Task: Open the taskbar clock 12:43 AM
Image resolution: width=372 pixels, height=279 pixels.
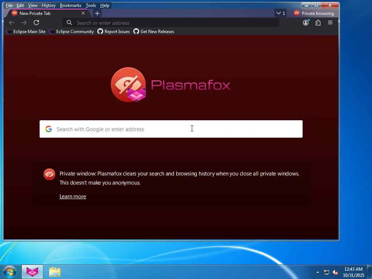Action: (353, 272)
